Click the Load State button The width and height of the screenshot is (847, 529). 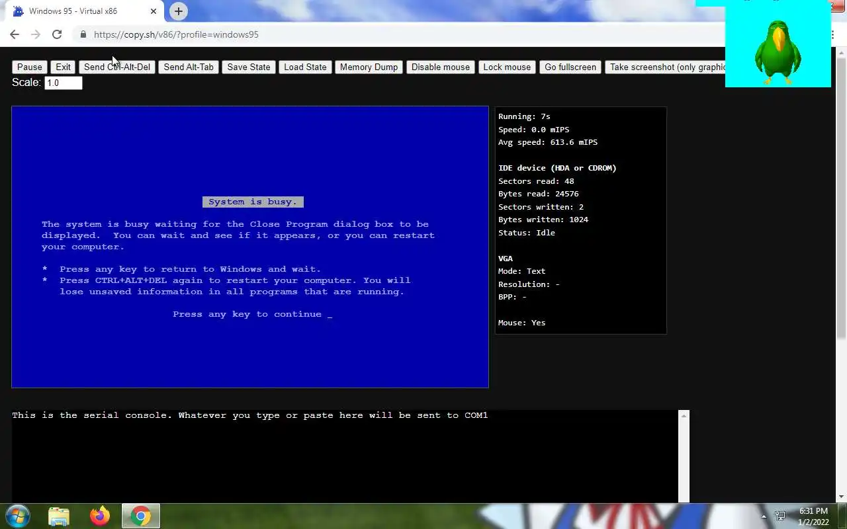point(305,67)
